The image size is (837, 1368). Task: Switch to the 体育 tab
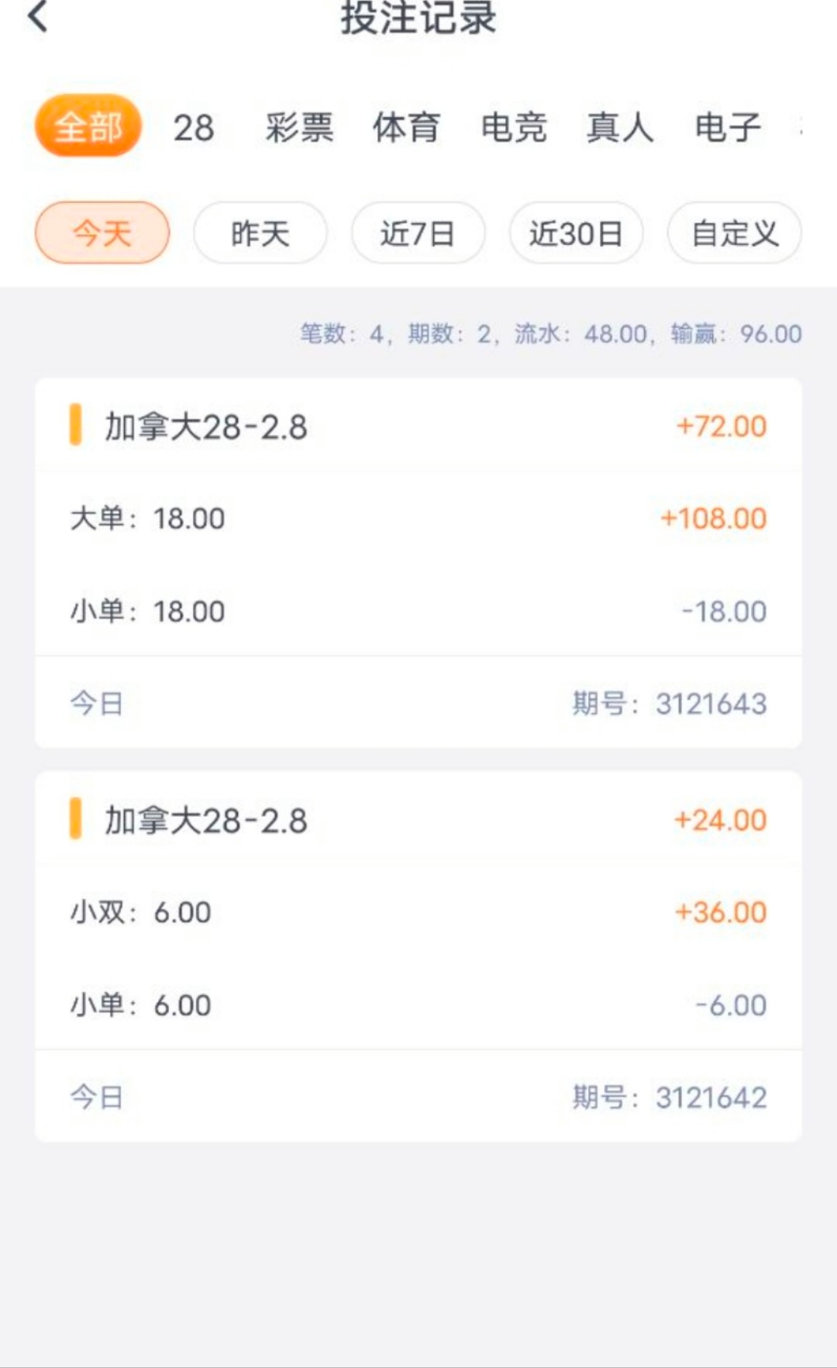tap(406, 128)
